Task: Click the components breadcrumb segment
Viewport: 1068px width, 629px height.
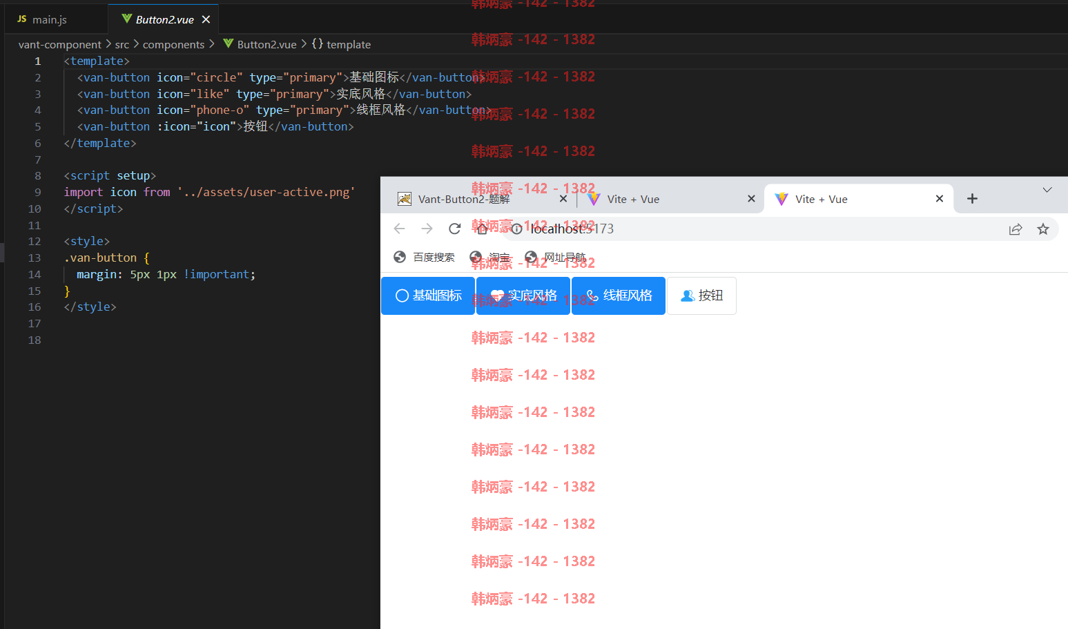Action: 173,44
